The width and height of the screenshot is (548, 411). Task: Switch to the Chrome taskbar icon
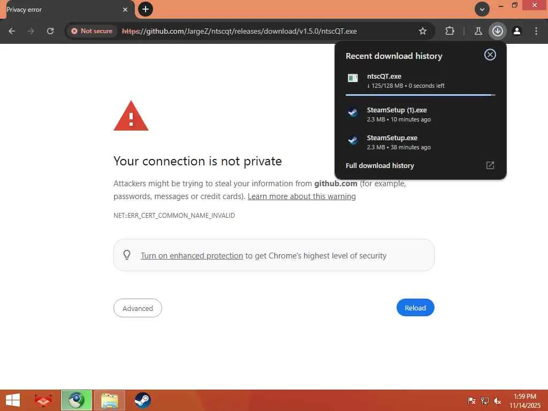click(x=76, y=400)
